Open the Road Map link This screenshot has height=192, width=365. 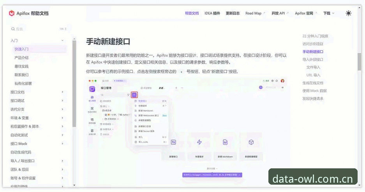(253, 13)
